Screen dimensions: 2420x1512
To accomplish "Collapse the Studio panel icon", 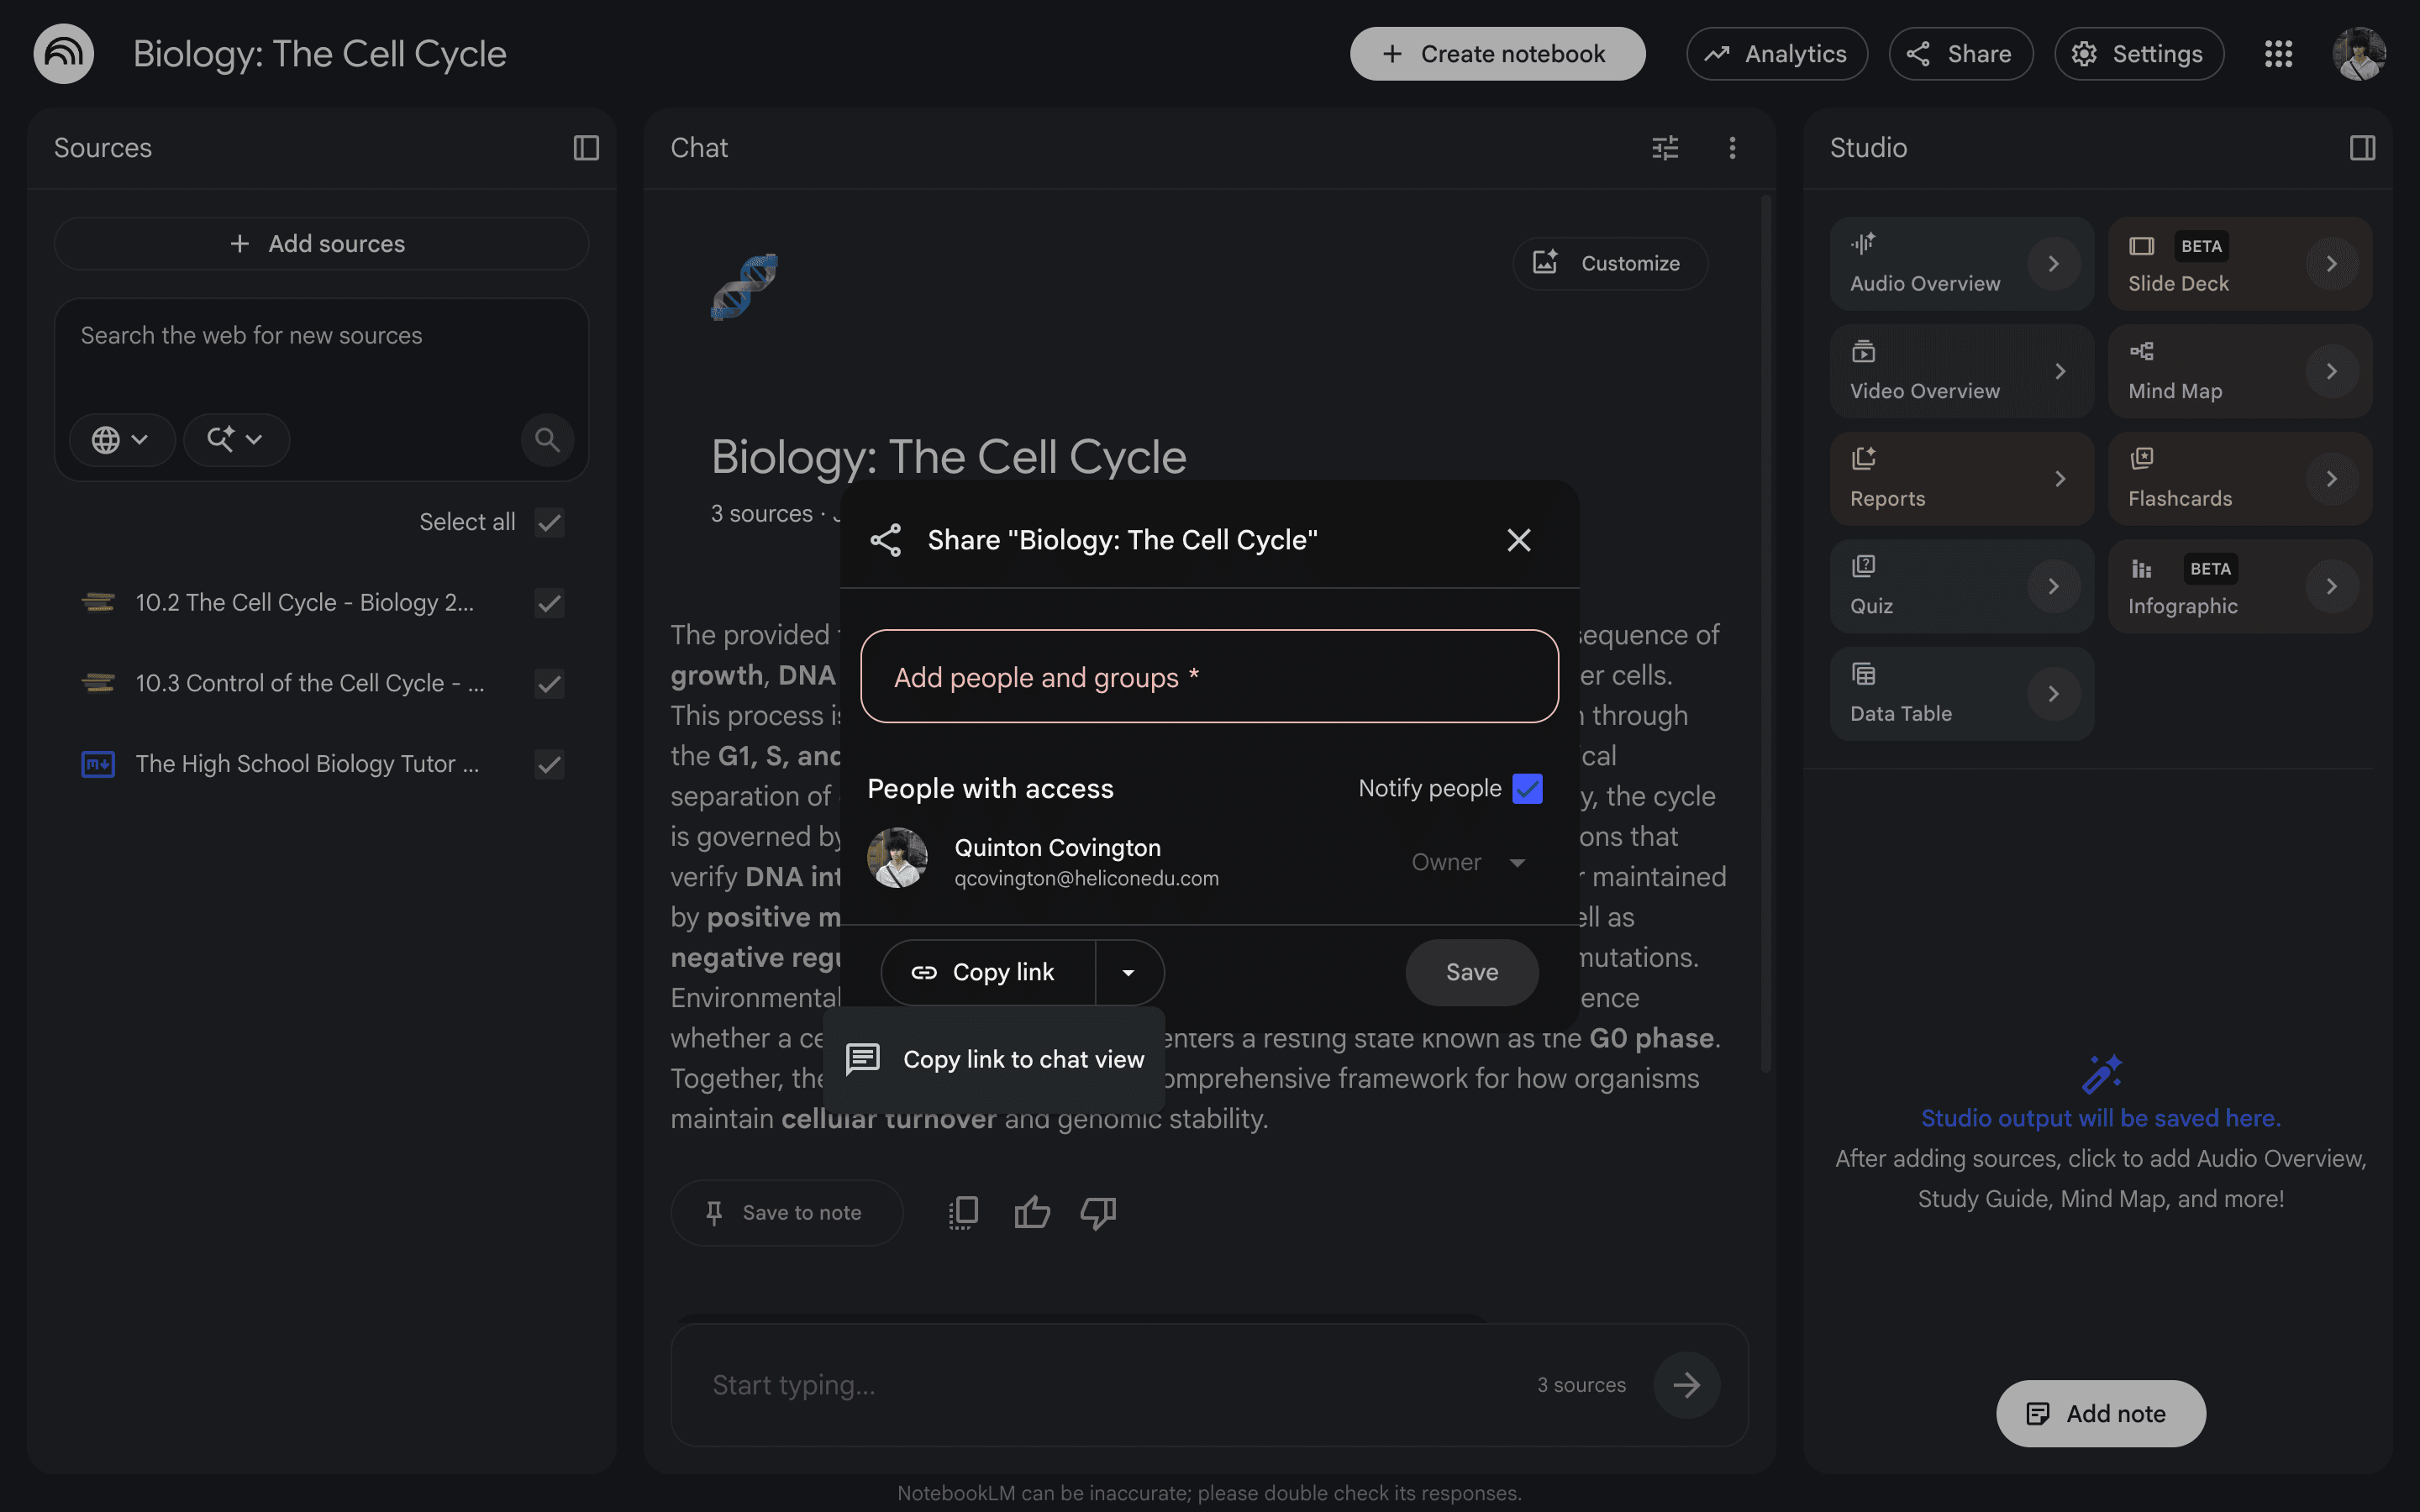I will point(2362,148).
